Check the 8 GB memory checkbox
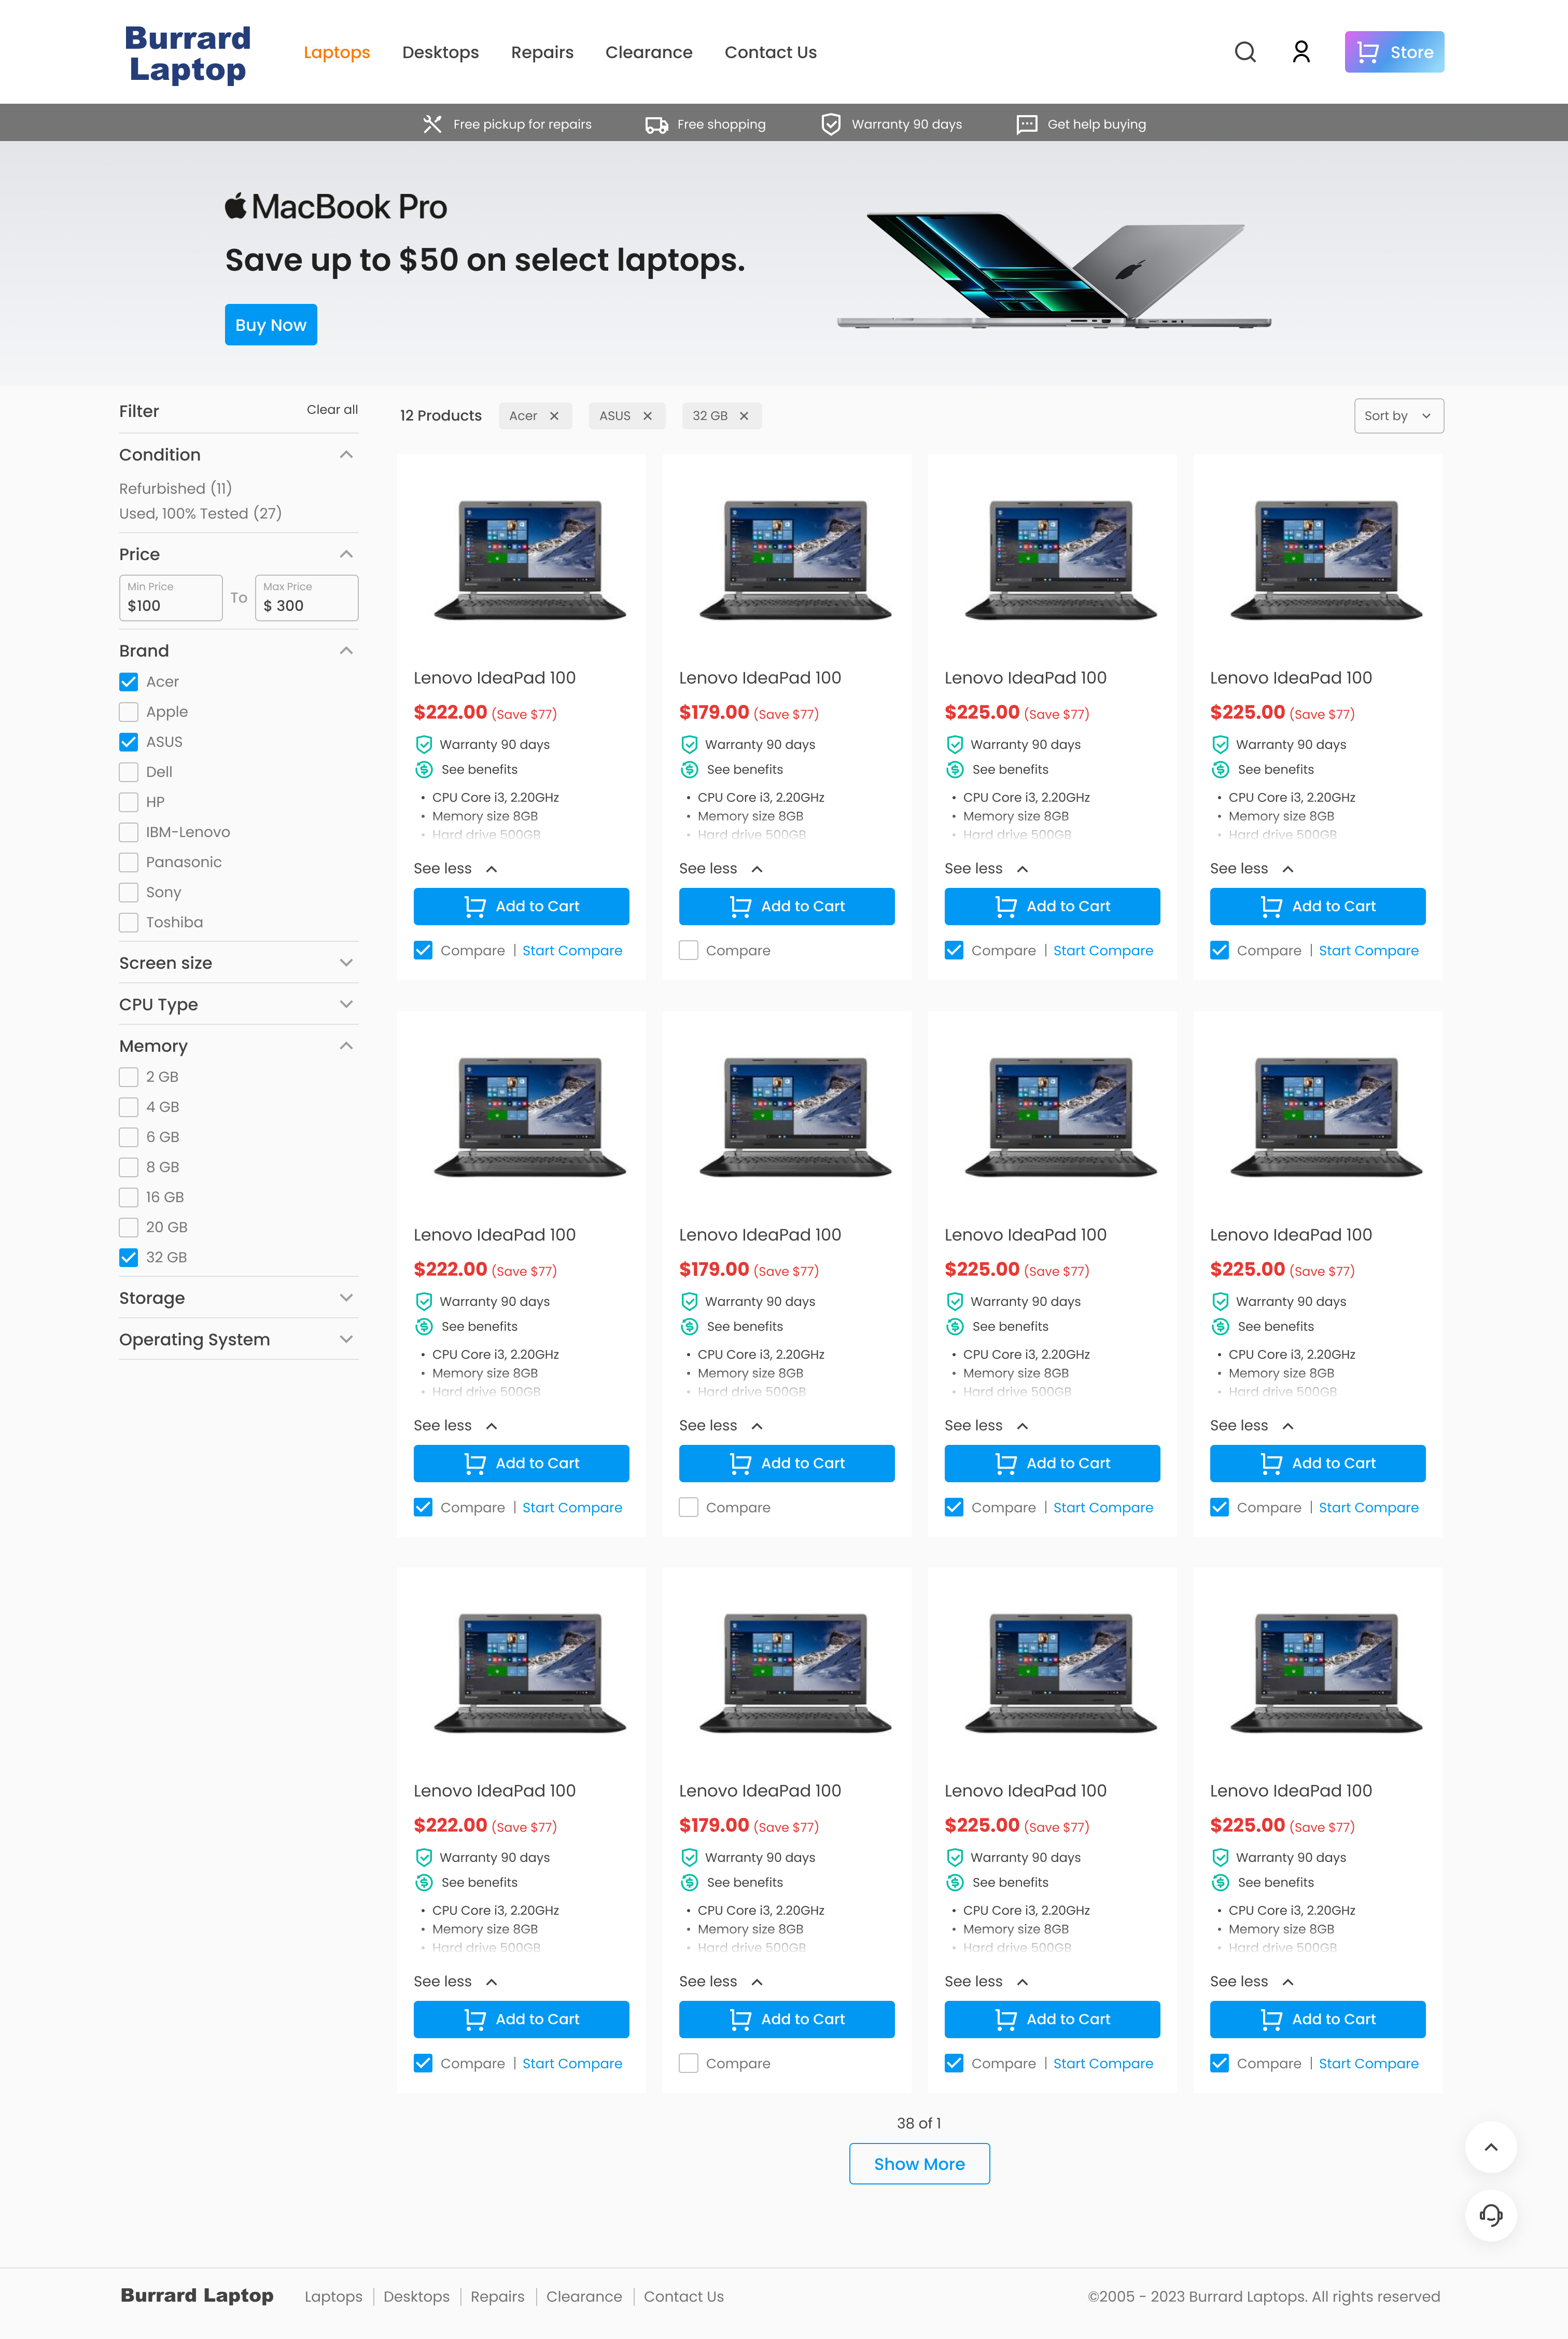 click(128, 1167)
